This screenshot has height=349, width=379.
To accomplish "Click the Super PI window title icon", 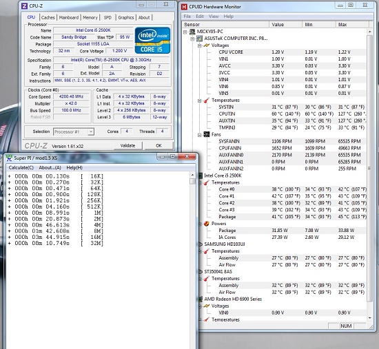I will (9, 158).
